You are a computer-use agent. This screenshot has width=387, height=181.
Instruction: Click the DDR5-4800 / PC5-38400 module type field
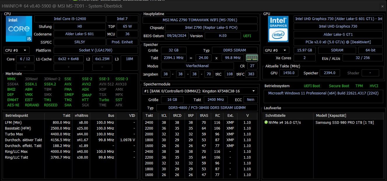[x=207, y=108]
